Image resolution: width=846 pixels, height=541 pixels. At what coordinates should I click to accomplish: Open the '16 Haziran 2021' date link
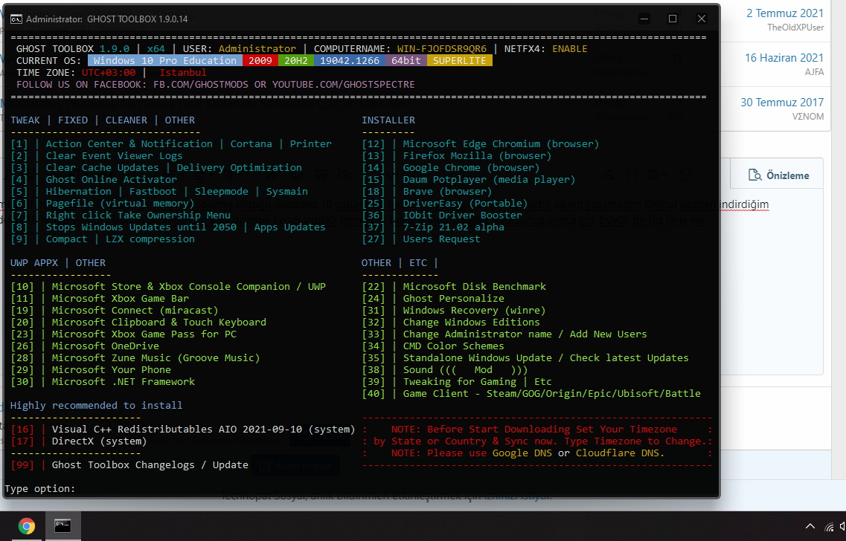tap(784, 58)
